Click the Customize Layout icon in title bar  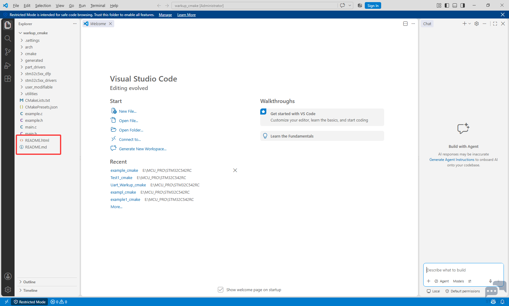[x=439, y=5]
